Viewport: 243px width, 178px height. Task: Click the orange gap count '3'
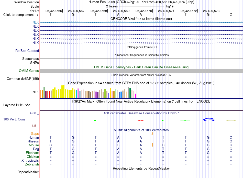coord(152,134)
